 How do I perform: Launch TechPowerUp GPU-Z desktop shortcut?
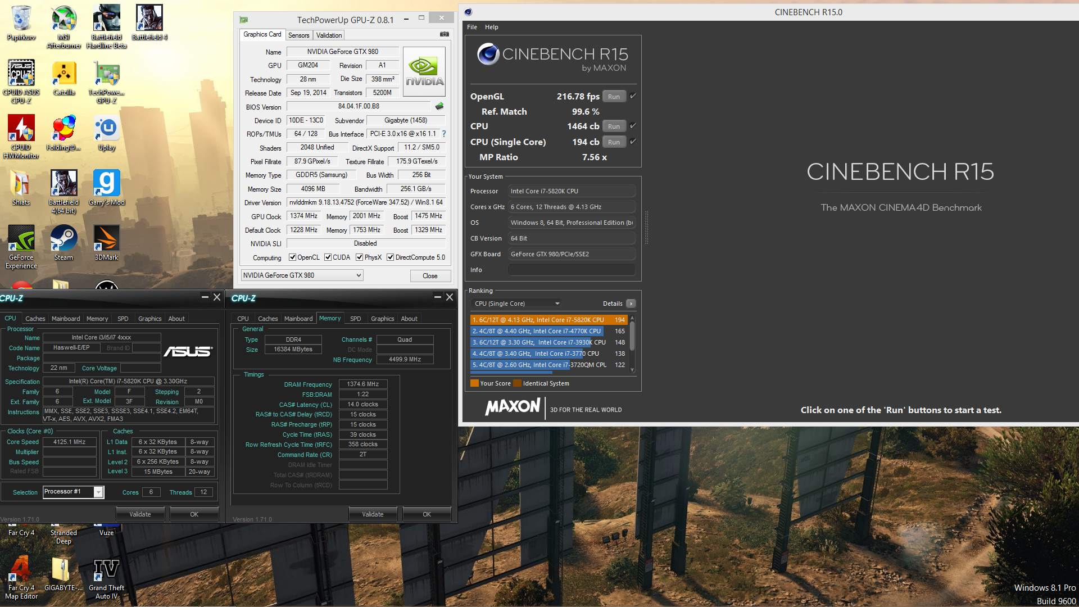(x=106, y=81)
